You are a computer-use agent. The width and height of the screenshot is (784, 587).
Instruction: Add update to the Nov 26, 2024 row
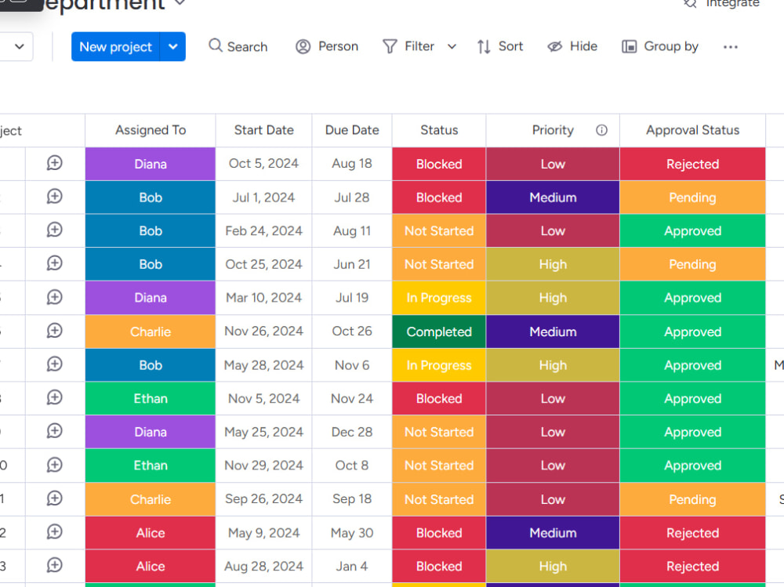[x=55, y=331]
